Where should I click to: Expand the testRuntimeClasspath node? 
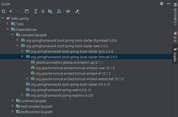(x=12, y=111)
